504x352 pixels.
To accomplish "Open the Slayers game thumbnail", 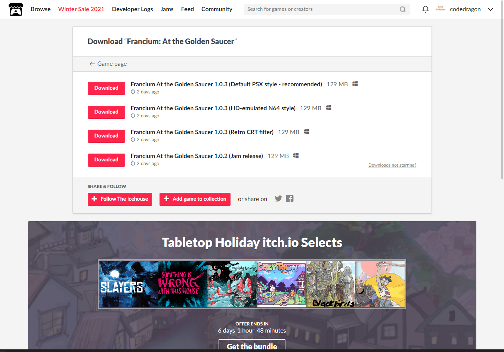I will (129, 284).
